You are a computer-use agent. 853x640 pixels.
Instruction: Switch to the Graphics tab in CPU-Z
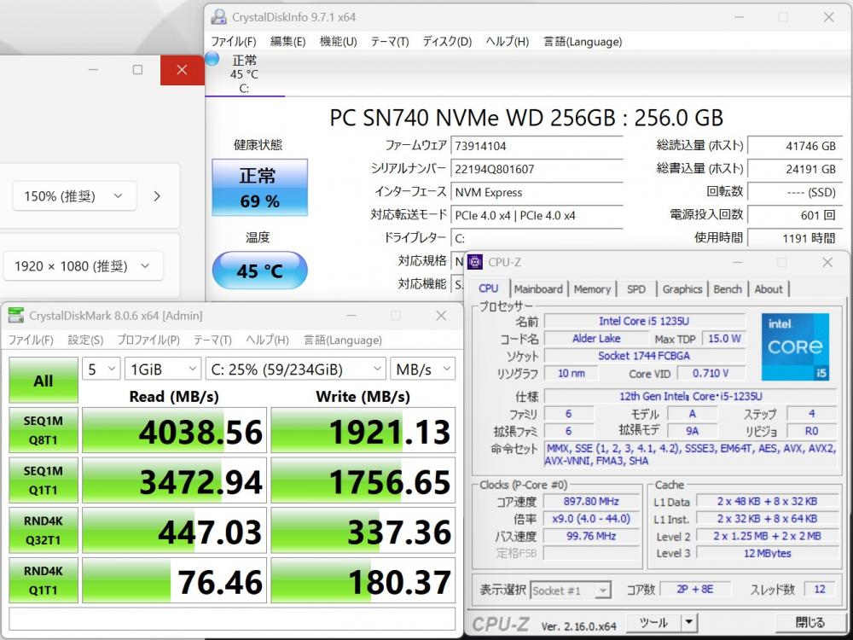coord(682,289)
